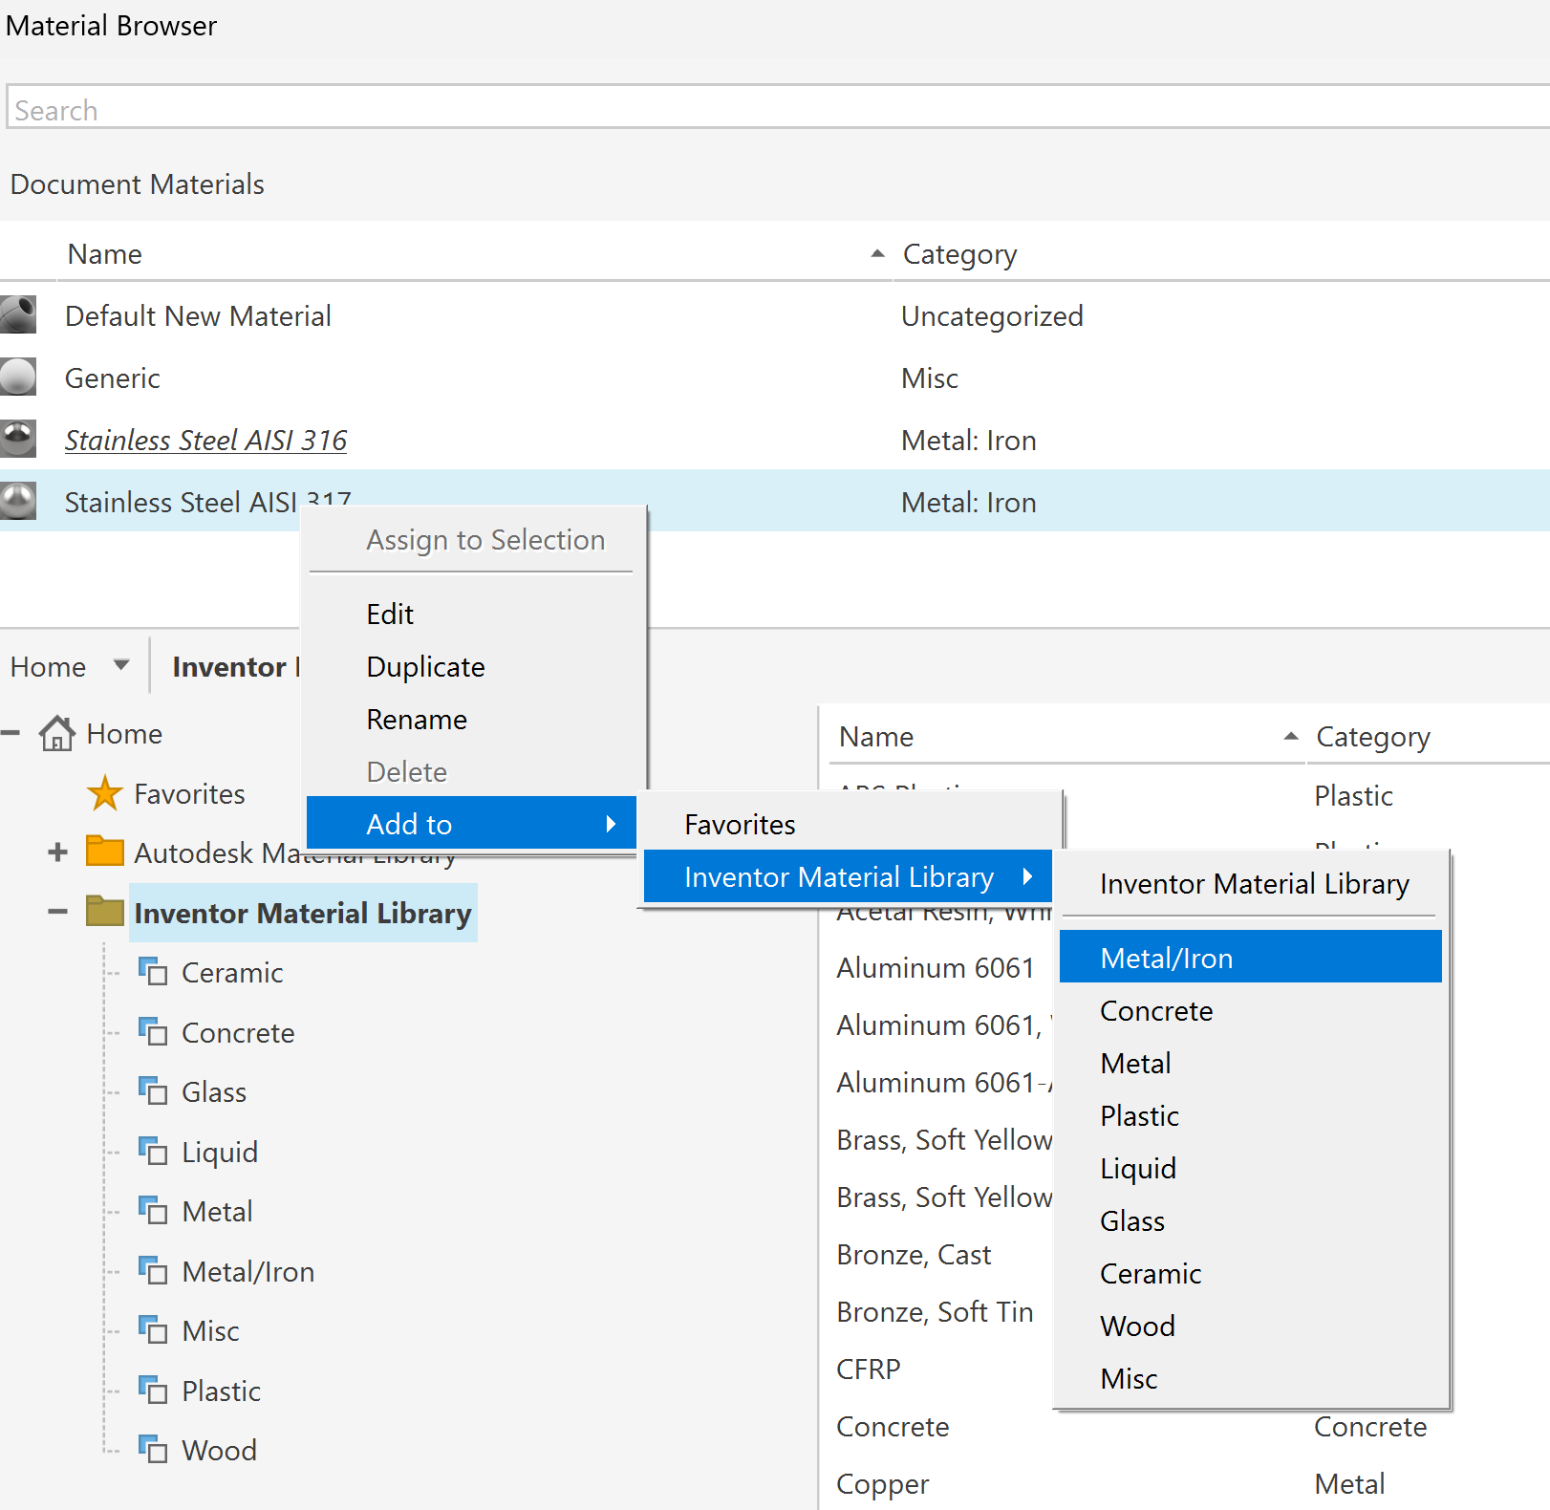
Task: Click the Wood category icon in tree
Action: point(153,1449)
